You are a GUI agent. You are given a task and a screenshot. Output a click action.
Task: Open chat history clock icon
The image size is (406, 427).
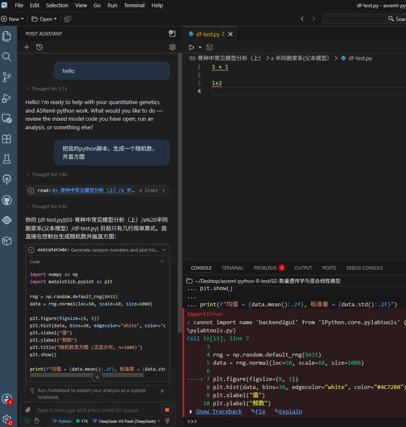coord(40,47)
